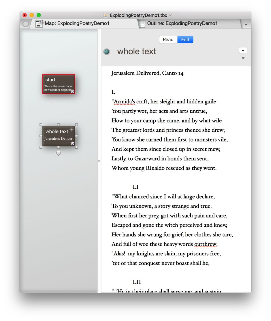Click the round button left of Map tab
The height and width of the screenshot is (321, 271).
point(26,24)
